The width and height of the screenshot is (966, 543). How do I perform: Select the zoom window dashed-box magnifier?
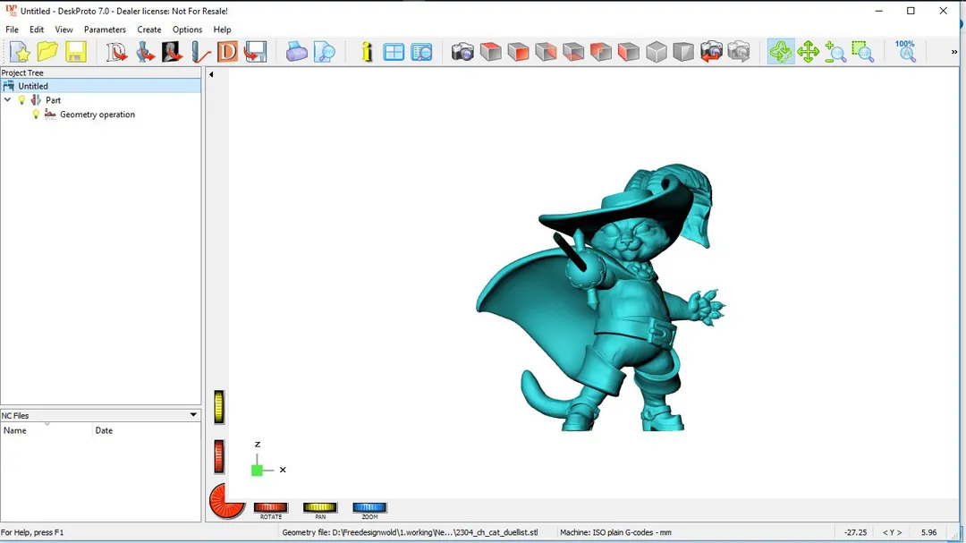[863, 53]
